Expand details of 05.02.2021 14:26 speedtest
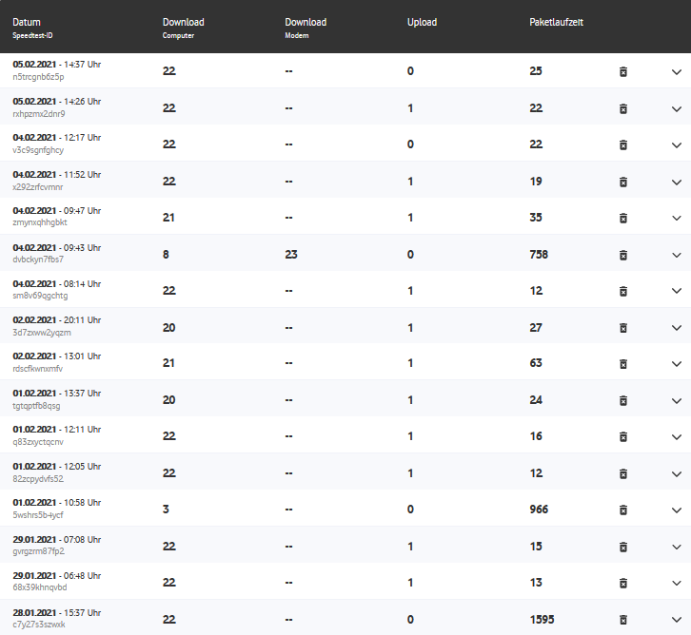Screen dimensions: 691x635 tap(677, 108)
